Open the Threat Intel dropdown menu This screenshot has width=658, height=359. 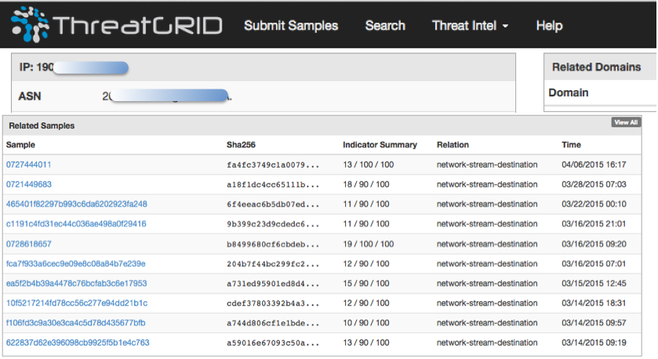[x=470, y=26]
